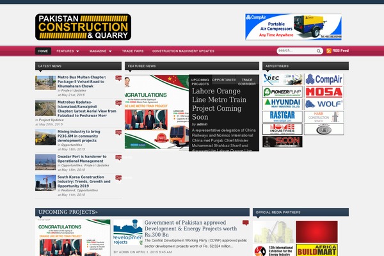Open the RSS Feed link

tap(340, 51)
